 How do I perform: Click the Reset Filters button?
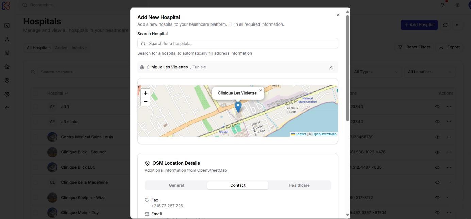coord(414,47)
